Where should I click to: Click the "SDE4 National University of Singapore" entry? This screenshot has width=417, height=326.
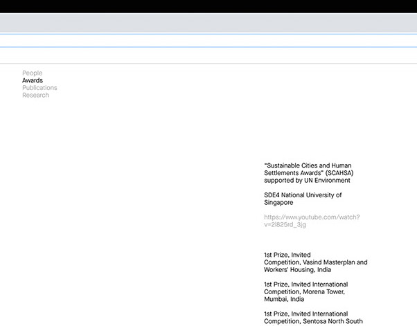[x=303, y=199]
